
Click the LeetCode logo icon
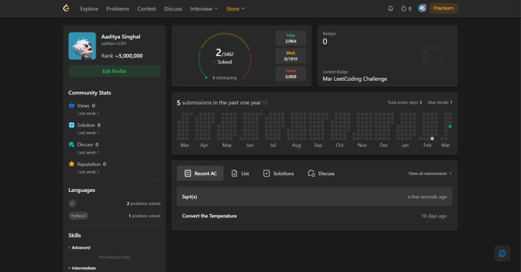[x=66, y=8]
